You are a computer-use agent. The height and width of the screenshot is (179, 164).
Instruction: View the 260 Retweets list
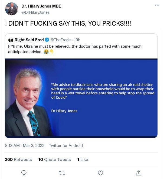click(18, 159)
